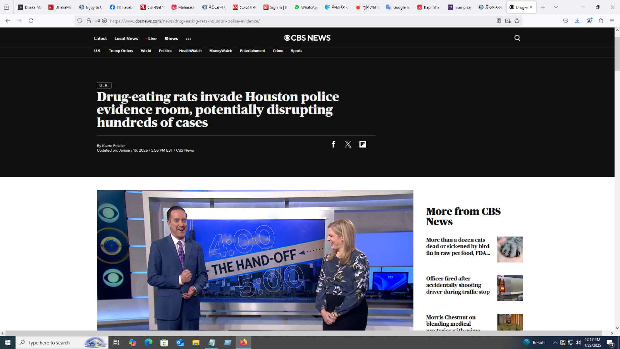Open Firefox tracking protection shield

click(80, 21)
